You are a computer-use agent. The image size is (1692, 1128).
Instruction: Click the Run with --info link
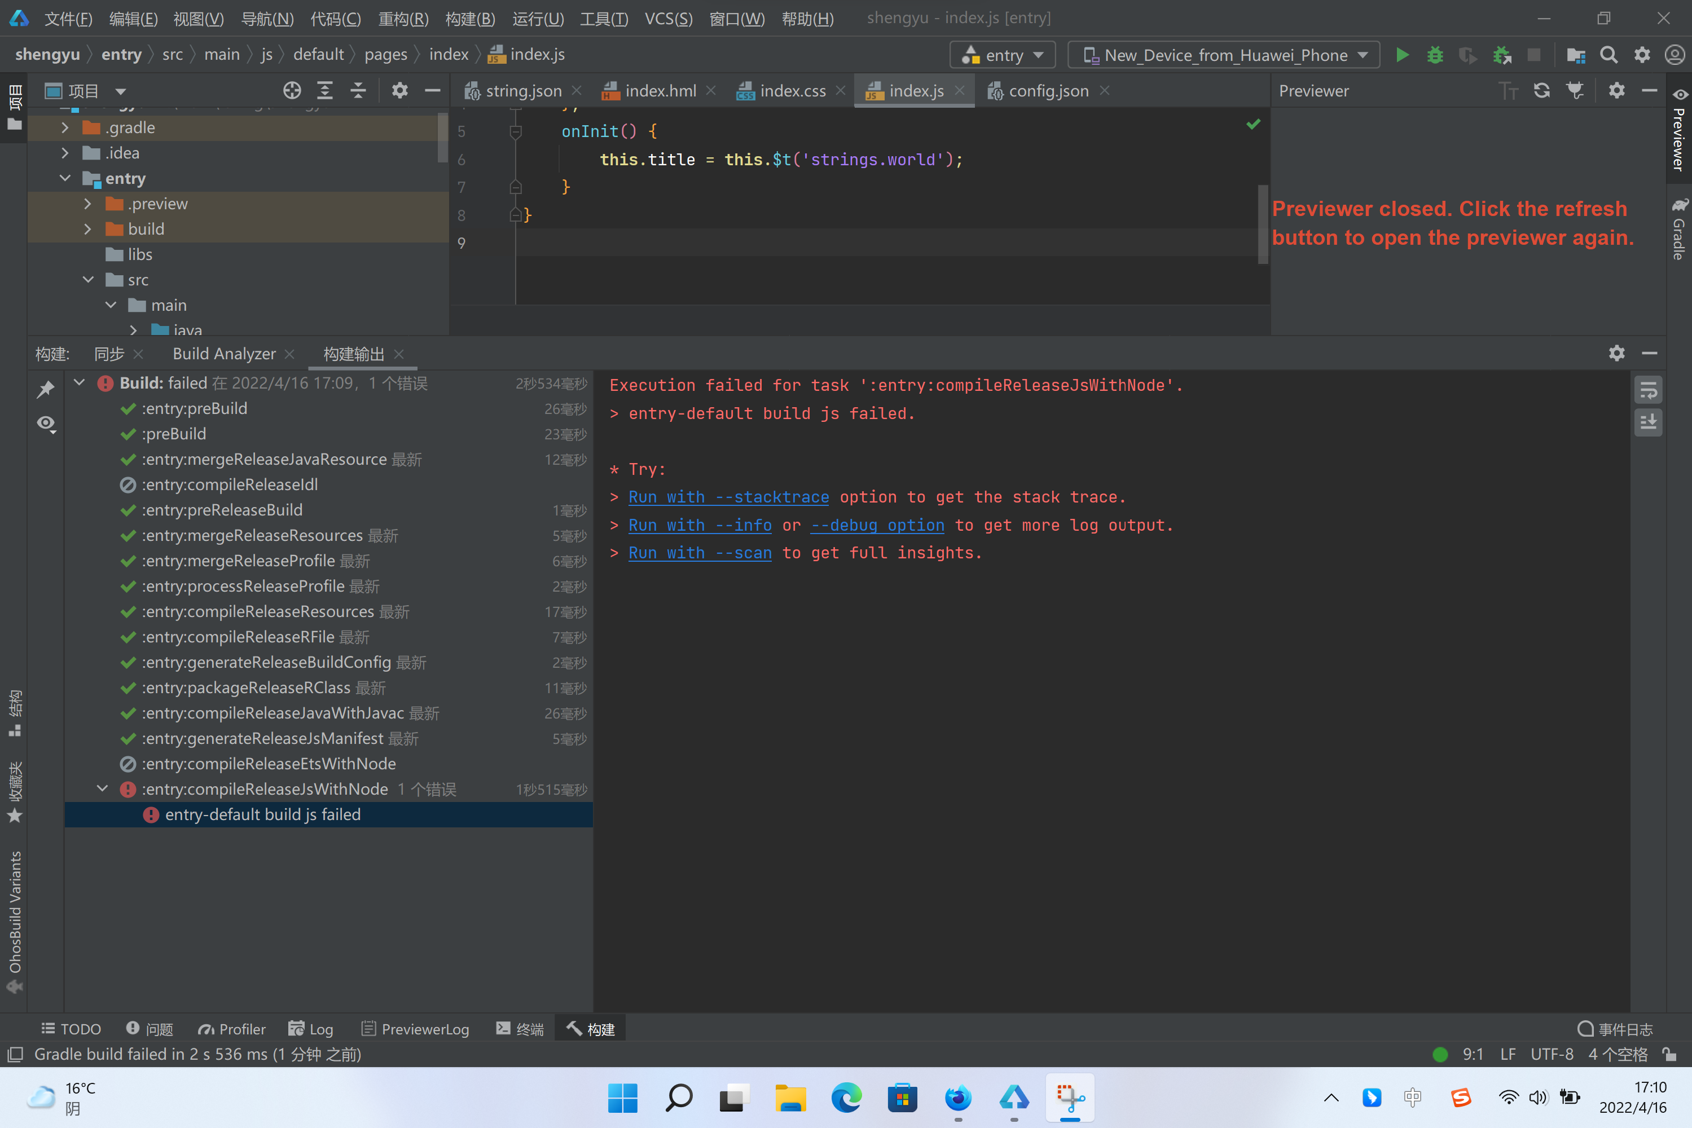[x=700, y=525]
